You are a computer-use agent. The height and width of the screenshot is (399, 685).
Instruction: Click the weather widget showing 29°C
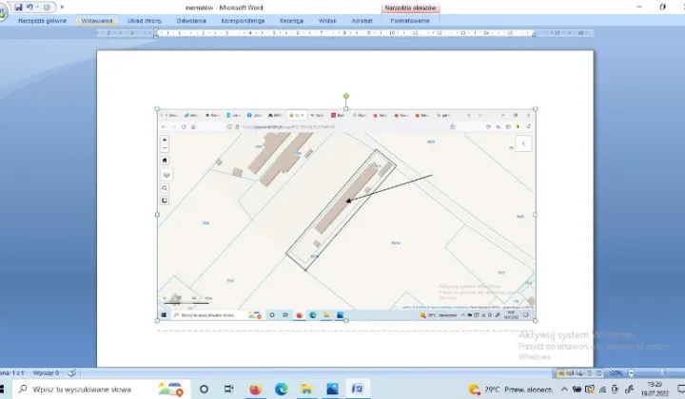510,389
